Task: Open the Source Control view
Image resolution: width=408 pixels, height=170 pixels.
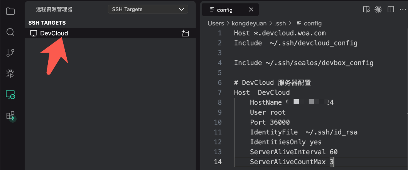Action: (10, 53)
